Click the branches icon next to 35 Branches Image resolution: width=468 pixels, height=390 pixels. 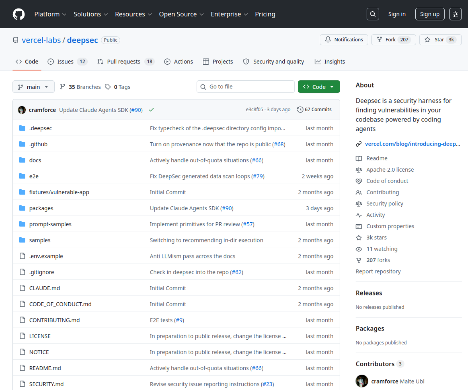tap(63, 86)
